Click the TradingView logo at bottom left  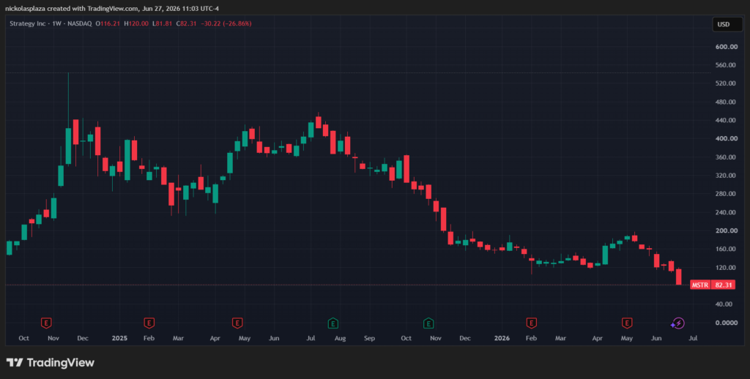coord(51,363)
